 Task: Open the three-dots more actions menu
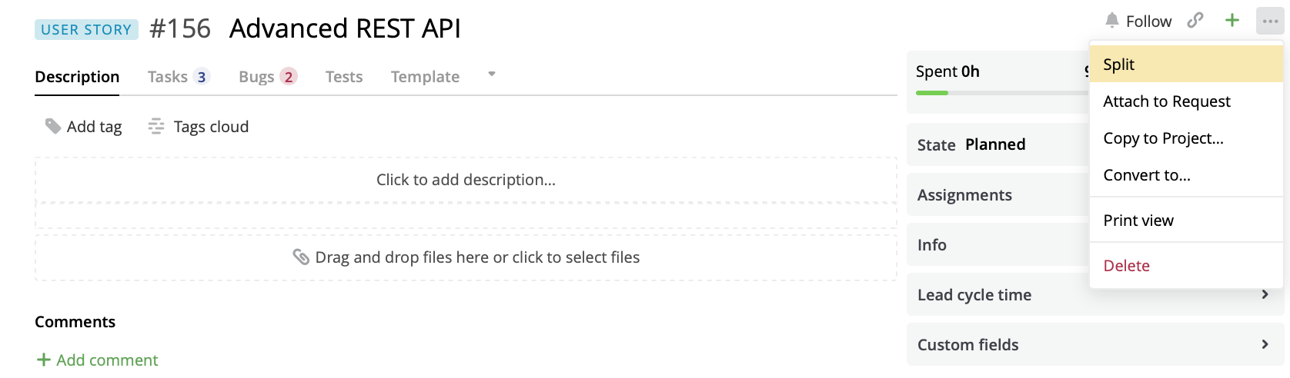pyautogui.click(x=1270, y=22)
